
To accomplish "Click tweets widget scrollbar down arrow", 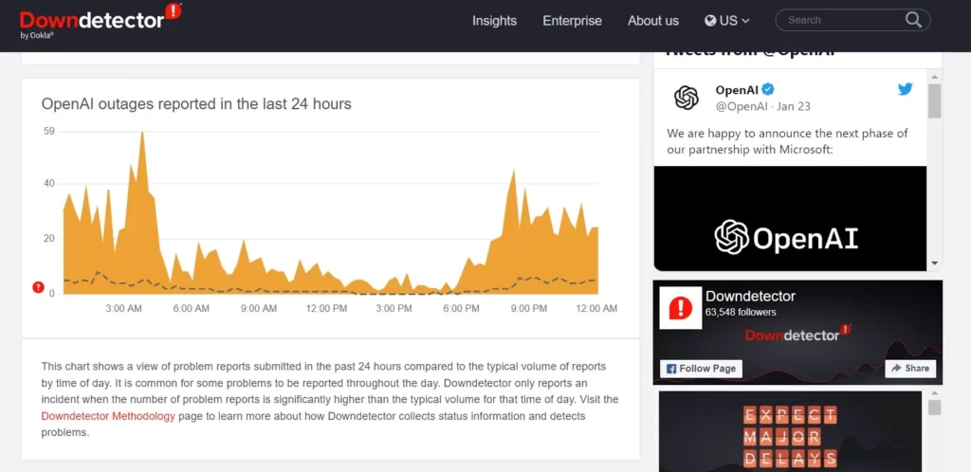I will [934, 263].
